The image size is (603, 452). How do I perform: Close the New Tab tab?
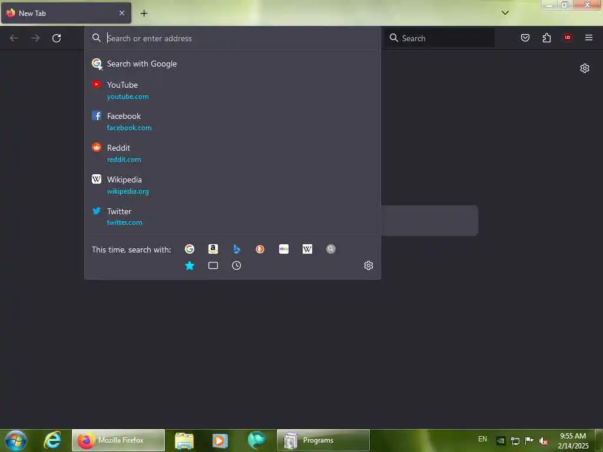pyautogui.click(x=122, y=13)
